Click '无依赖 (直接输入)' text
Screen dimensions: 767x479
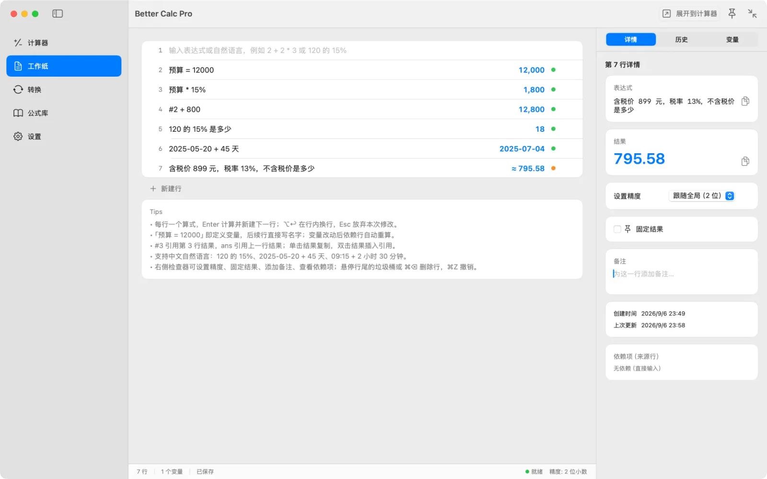[637, 368]
